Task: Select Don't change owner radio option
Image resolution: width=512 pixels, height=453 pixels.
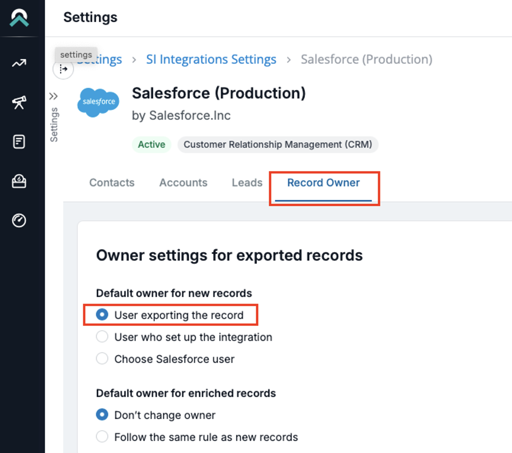Action: (x=156, y=415)
